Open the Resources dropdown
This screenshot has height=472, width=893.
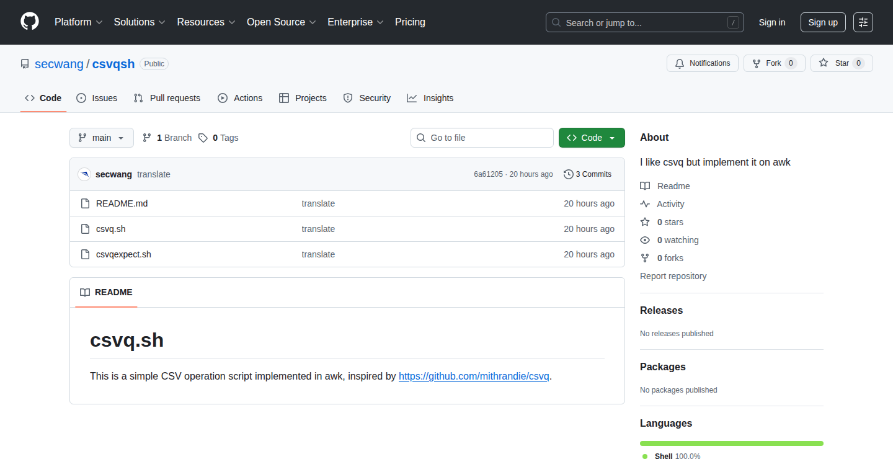pyautogui.click(x=206, y=22)
